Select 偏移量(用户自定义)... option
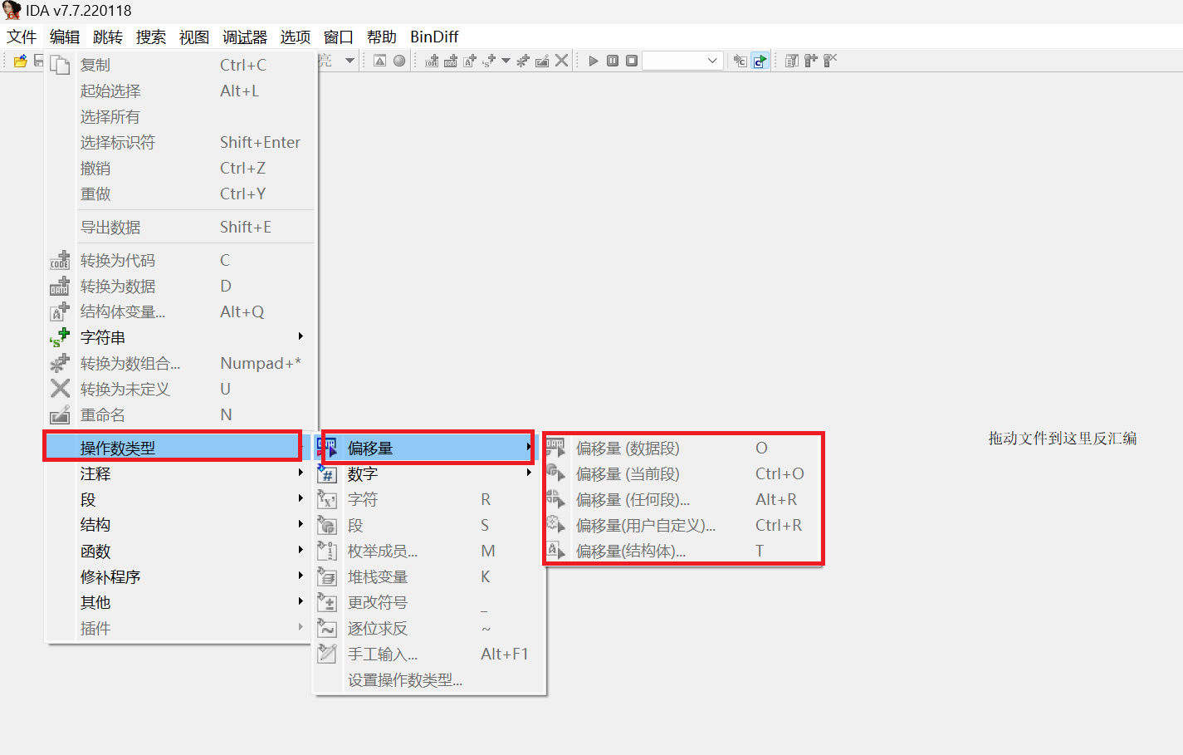Viewport: 1183px width, 755px height. point(682,525)
